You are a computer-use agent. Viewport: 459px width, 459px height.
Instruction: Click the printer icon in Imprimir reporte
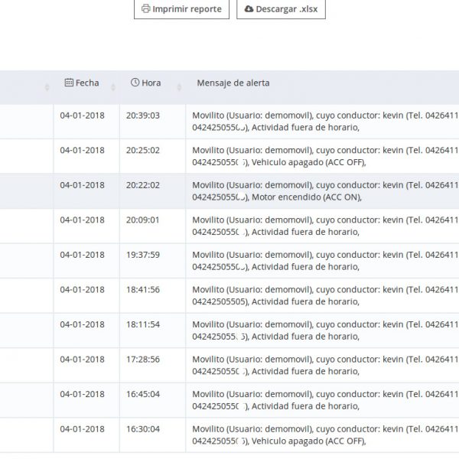(146, 10)
